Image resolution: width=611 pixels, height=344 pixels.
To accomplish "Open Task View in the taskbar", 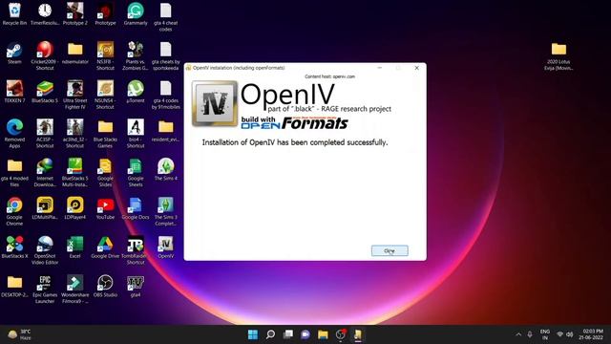I will coord(288,334).
